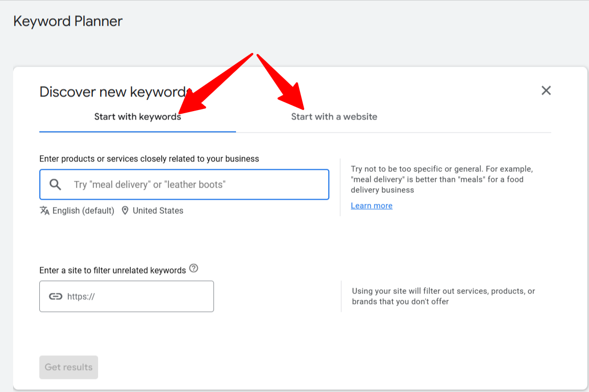This screenshot has width=589, height=392.
Task: Click the language translate icon
Action: pyautogui.click(x=45, y=210)
